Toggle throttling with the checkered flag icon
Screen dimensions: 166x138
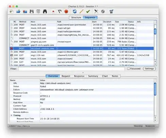pos(60,12)
